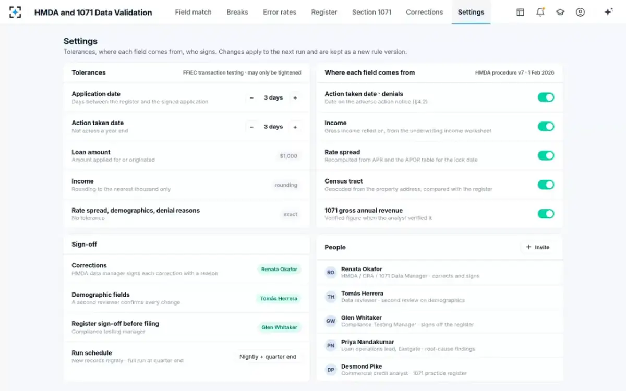
Task: Click HMDA procedure v7 label
Action: (514, 73)
